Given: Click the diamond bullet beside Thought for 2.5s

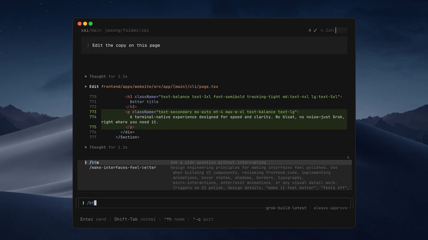Looking at the screenshot, I should 86,76.
